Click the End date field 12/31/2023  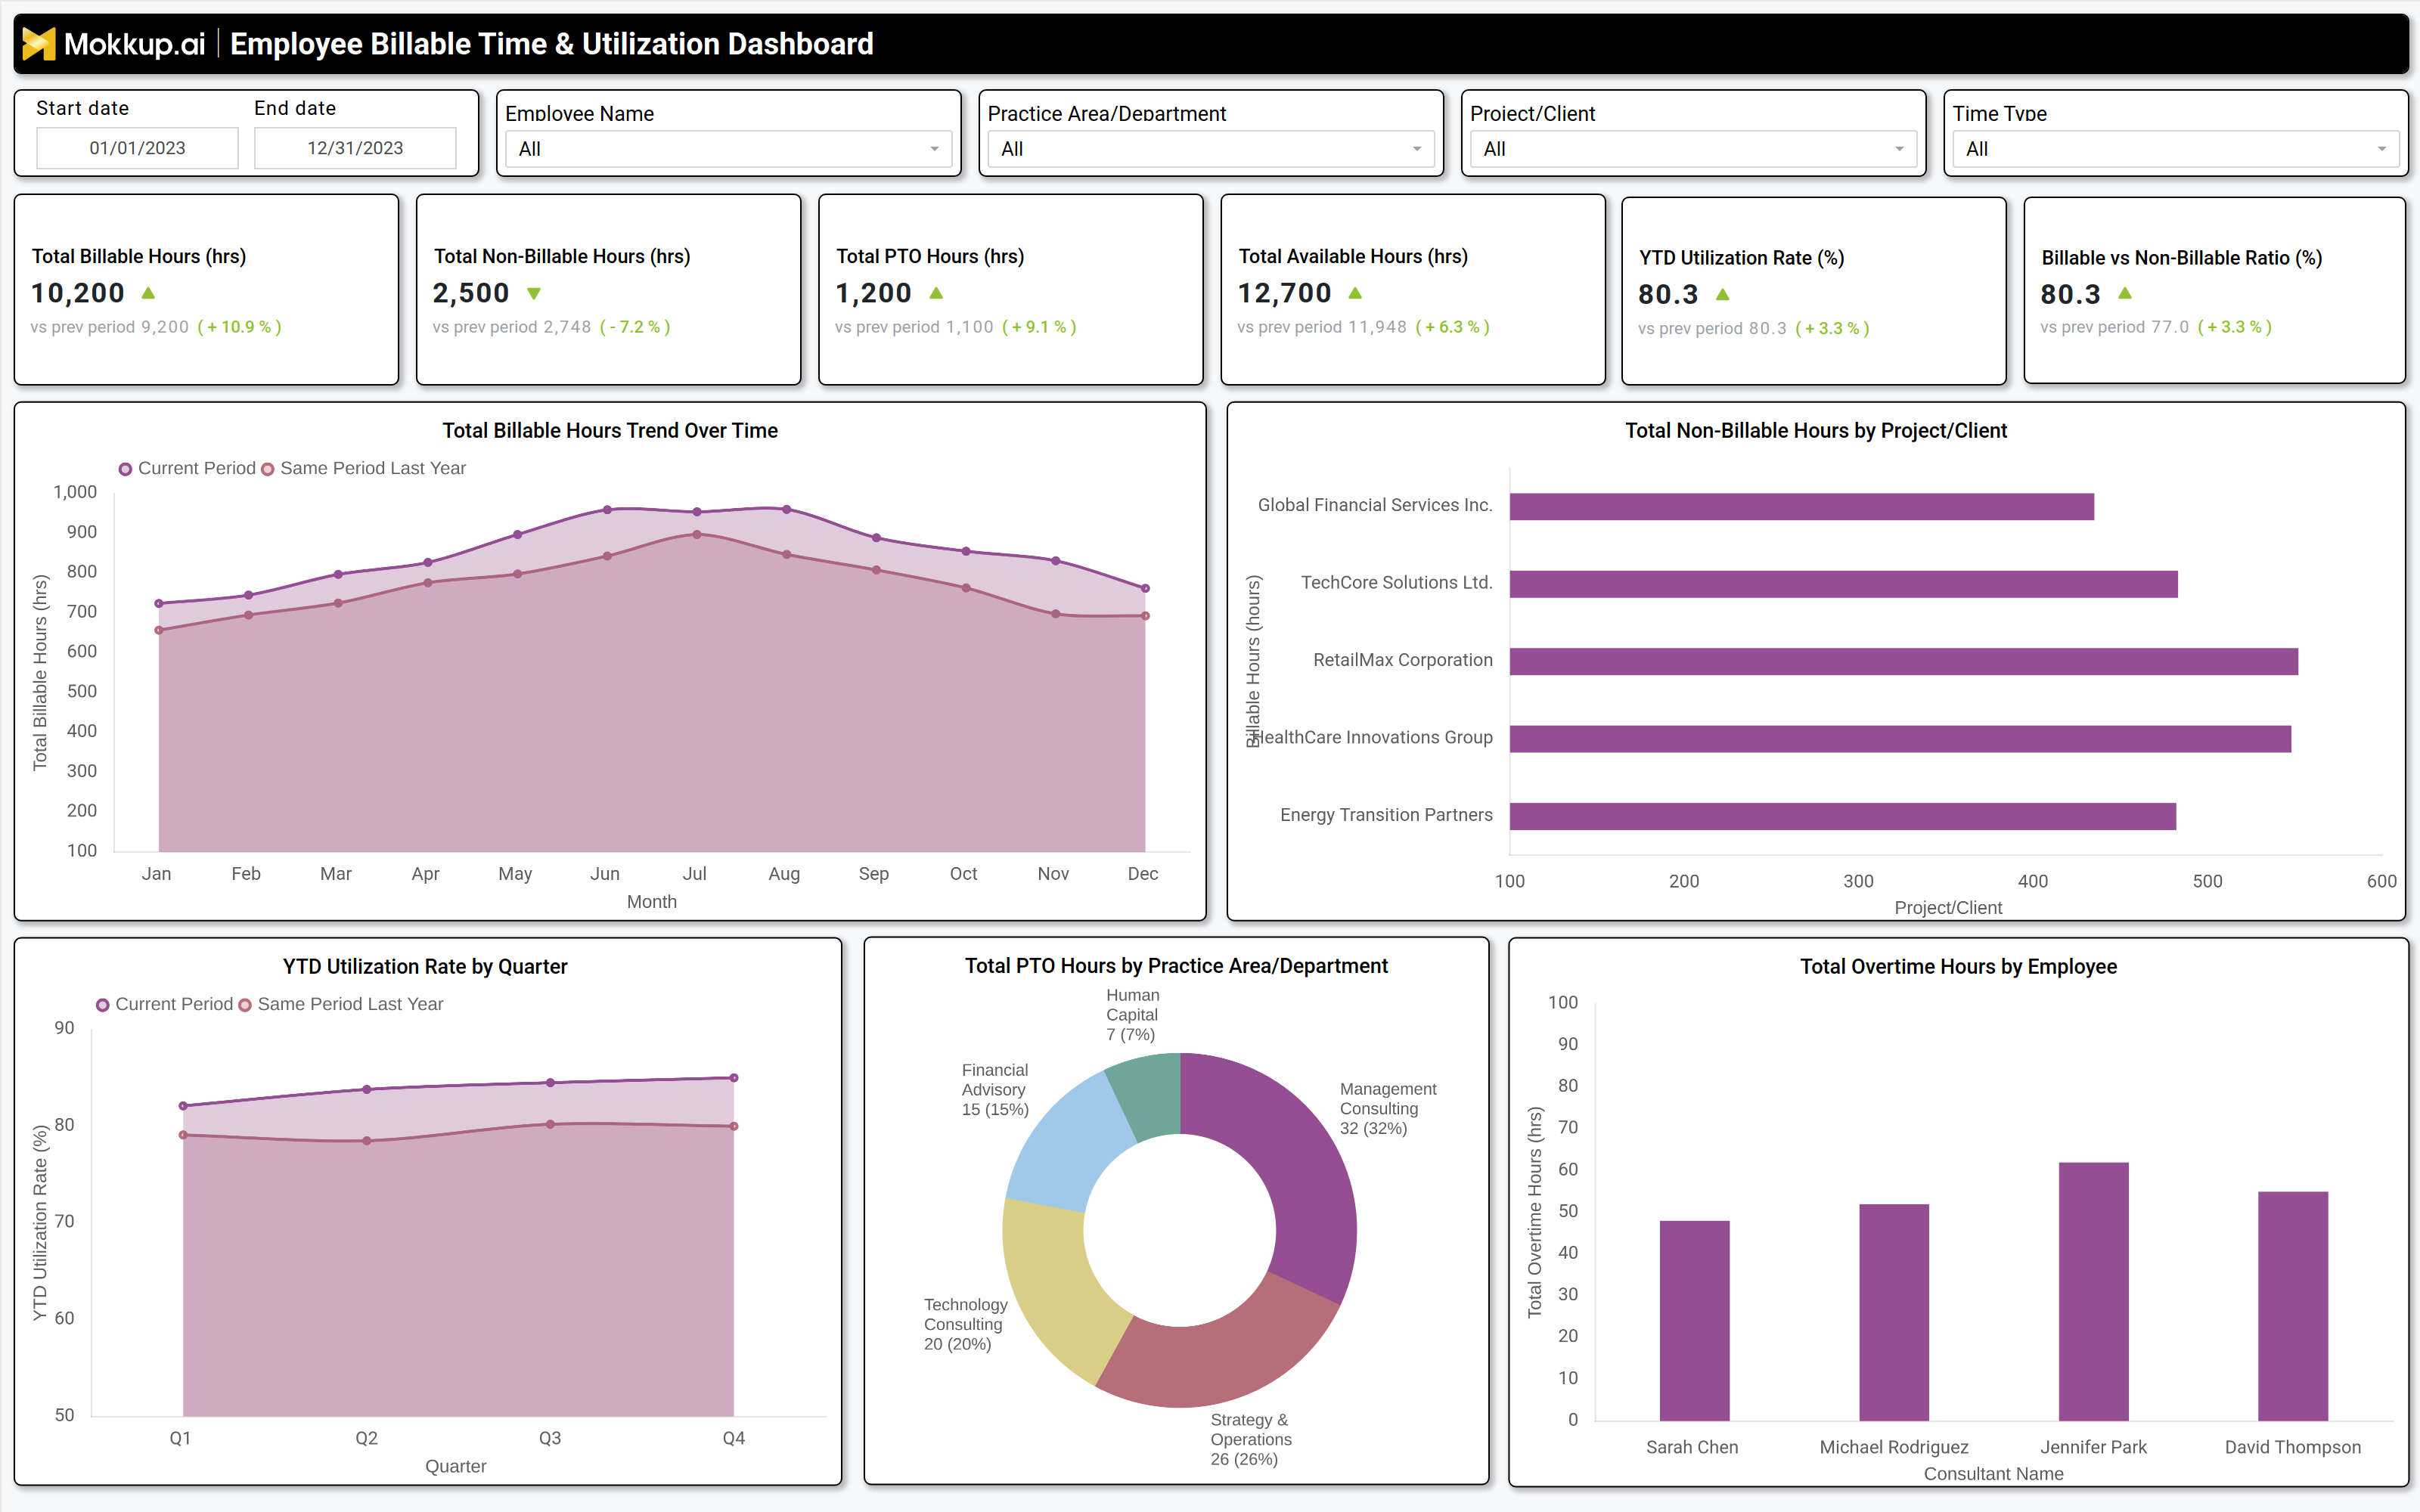pos(355,148)
